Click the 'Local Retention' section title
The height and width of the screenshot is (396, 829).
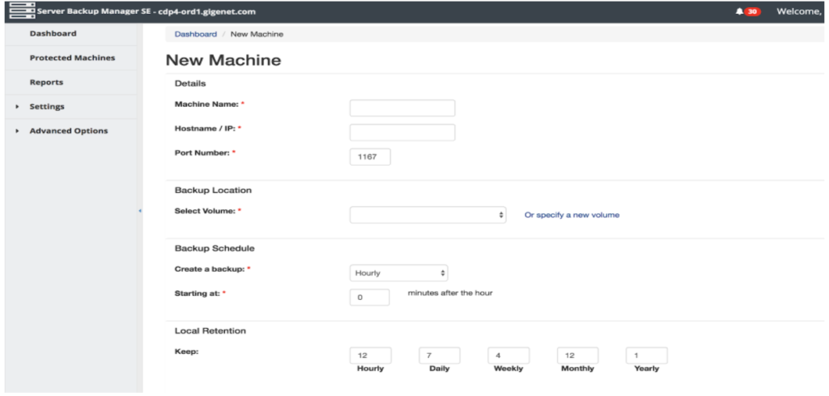(210, 331)
